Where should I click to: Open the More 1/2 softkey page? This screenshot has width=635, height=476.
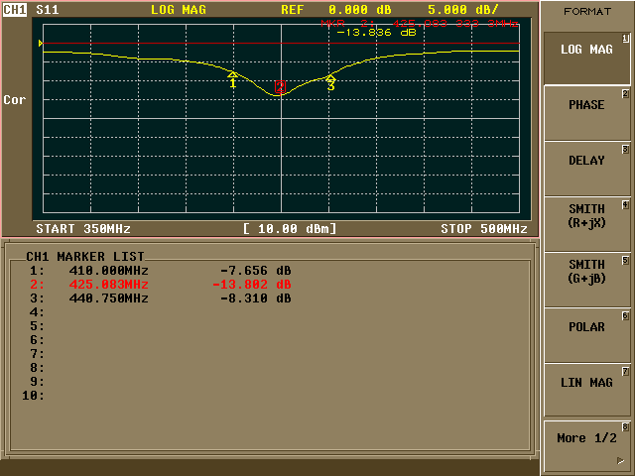pyautogui.click(x=586, y=446)
